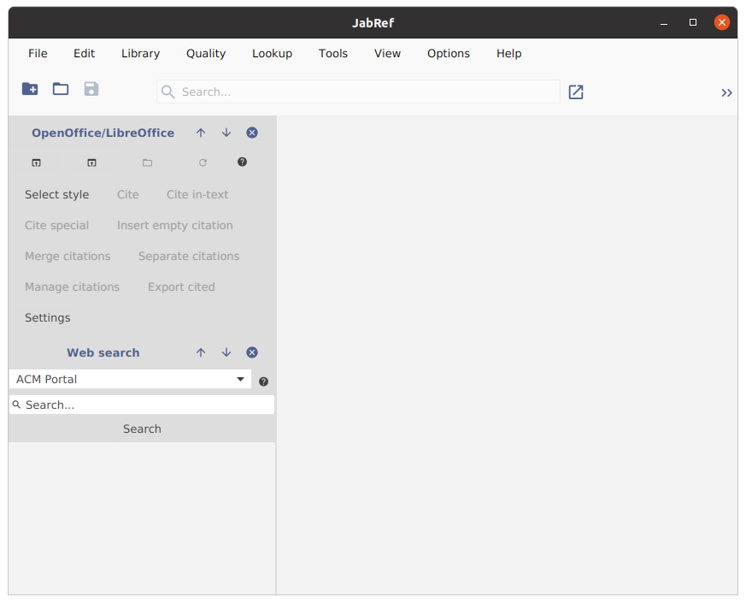Open the ACM Portal fetcher dropdown
The width and height of the screenshot is (746, 603).
pos(130,379)
